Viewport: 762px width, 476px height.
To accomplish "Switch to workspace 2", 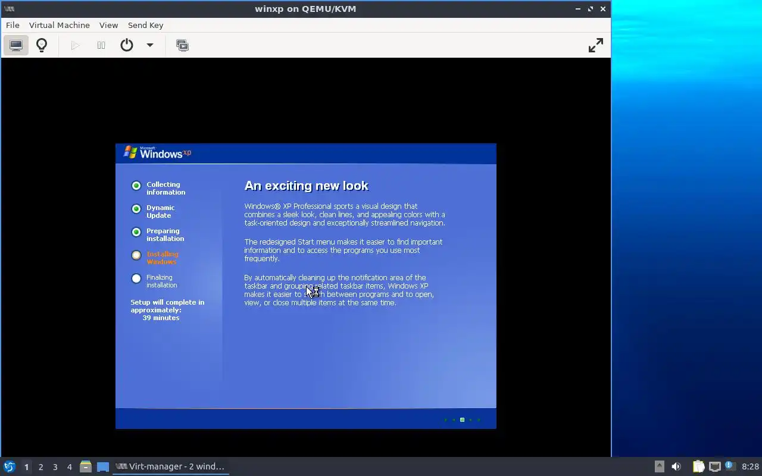I will tap(40, 467).
